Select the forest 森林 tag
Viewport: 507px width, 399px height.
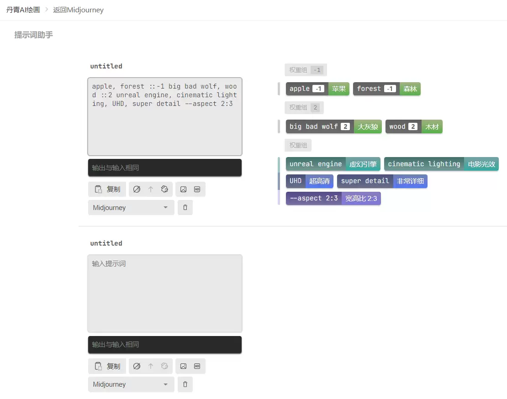(x=387, y=89)
